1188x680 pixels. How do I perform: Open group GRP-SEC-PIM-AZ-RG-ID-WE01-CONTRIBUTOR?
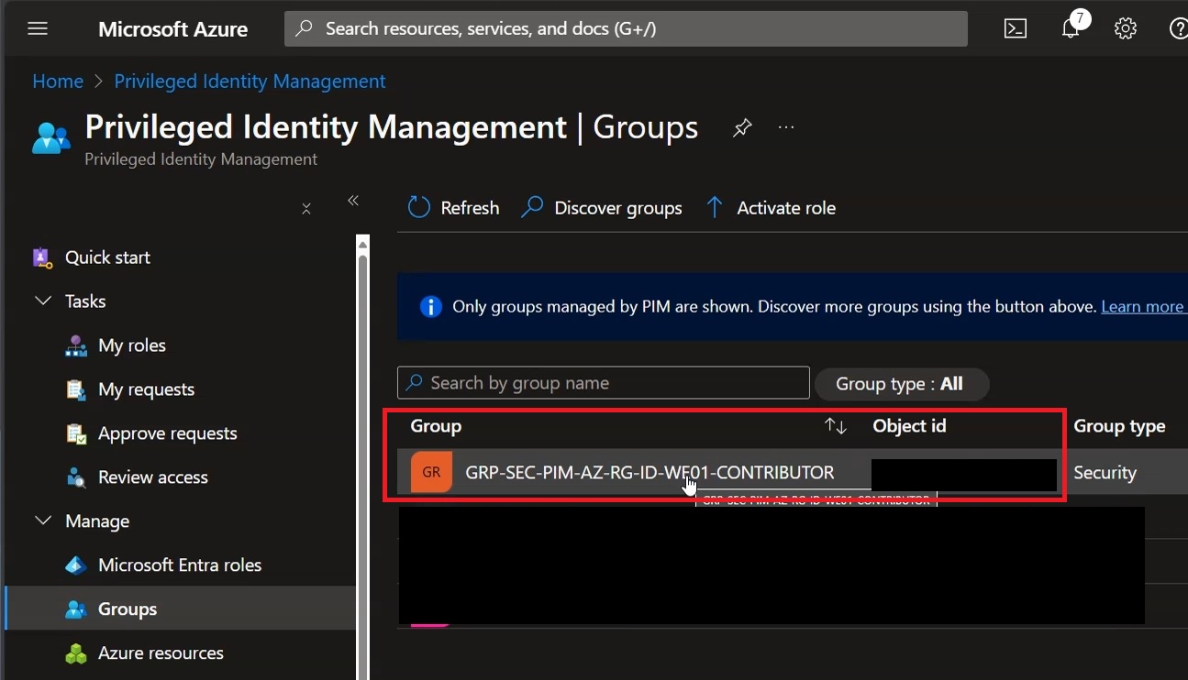coord(650,473)
